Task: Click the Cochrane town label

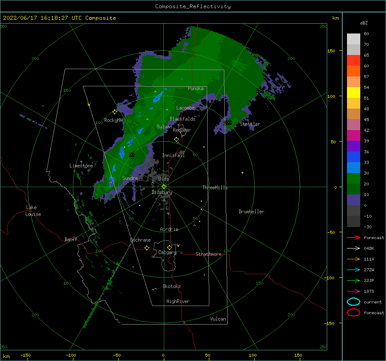Action: coord(140,240)
